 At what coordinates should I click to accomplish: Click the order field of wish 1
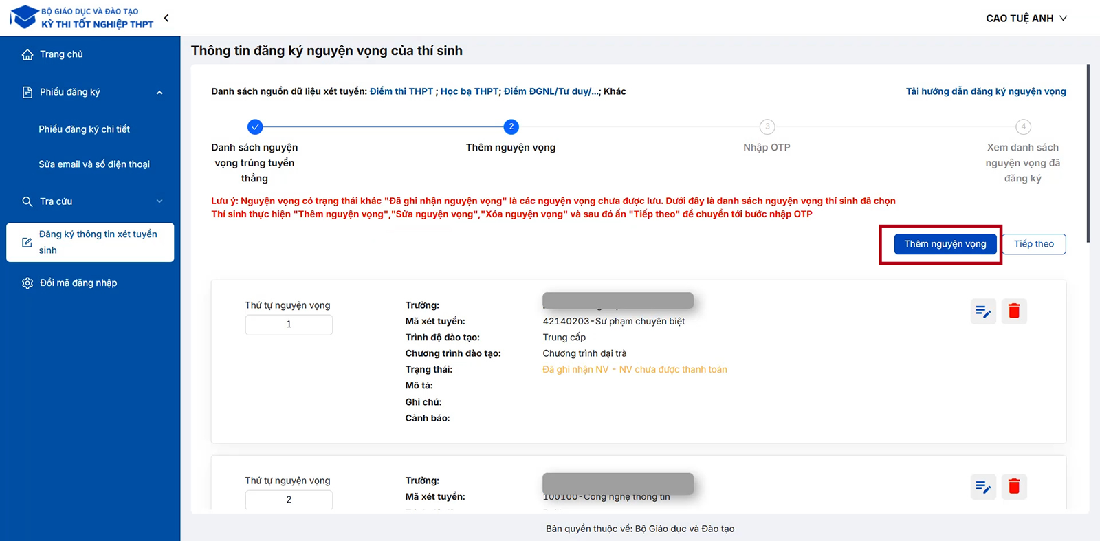(289, 324)
